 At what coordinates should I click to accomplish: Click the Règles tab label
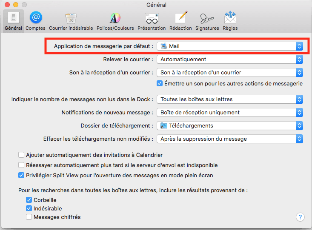point(230,28)
